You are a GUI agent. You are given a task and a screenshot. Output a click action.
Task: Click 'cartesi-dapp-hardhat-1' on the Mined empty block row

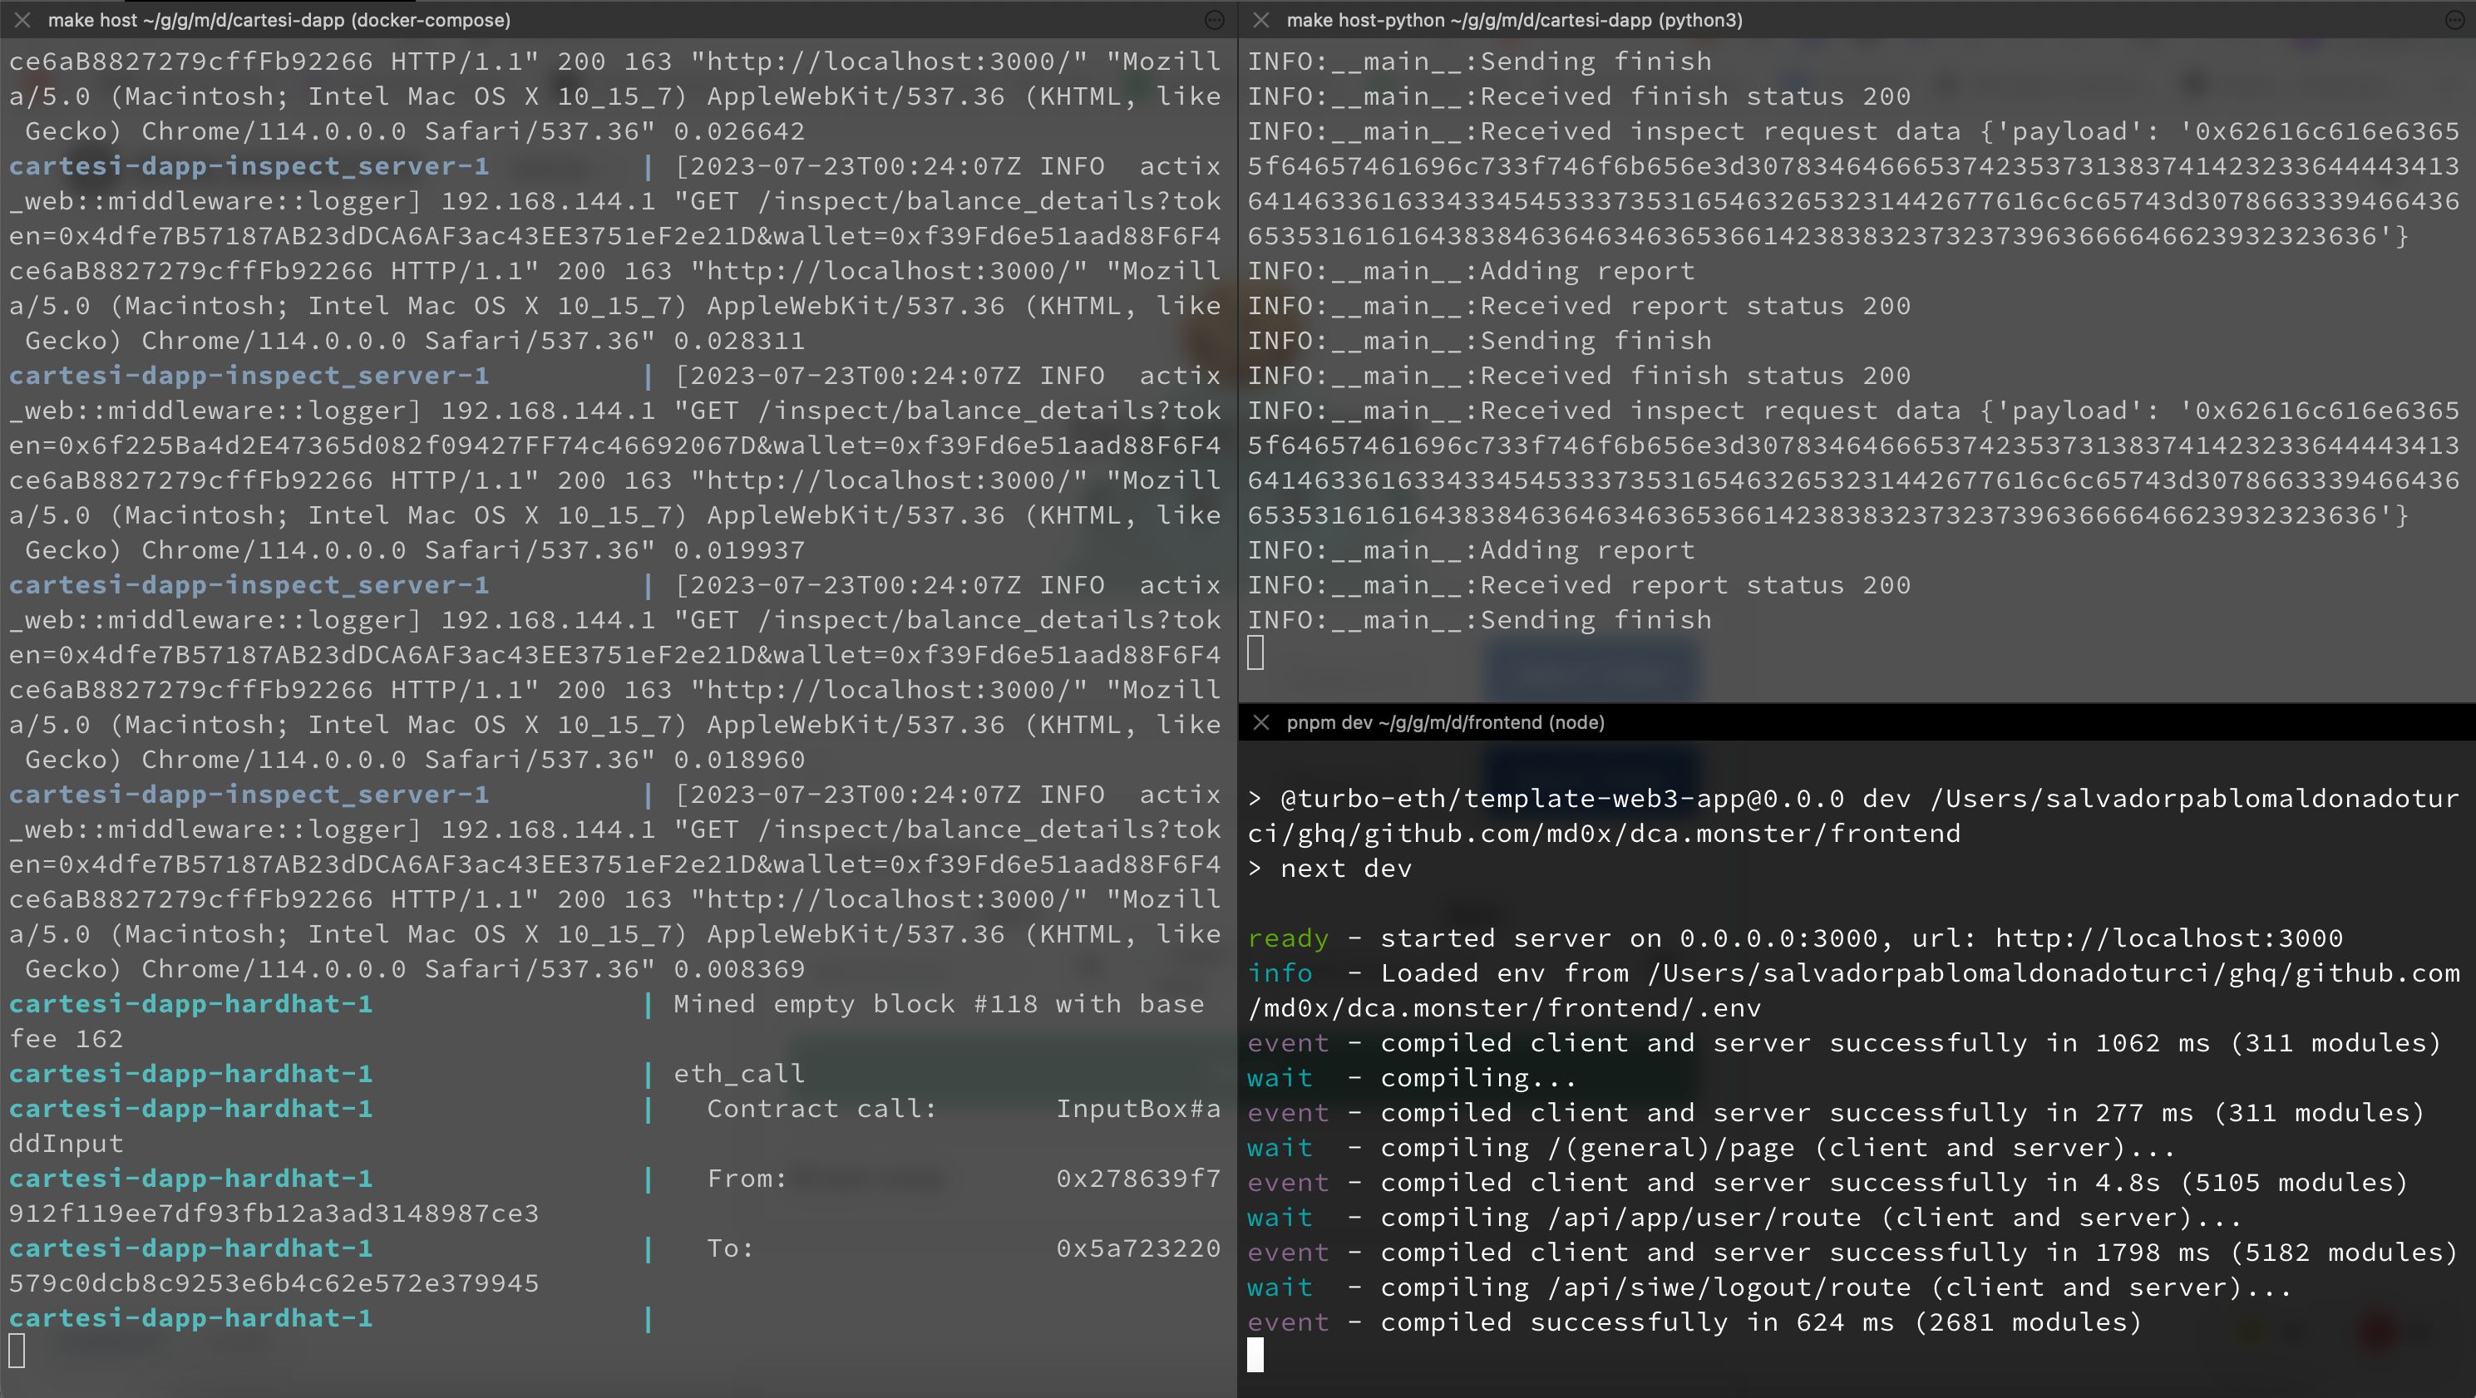click(x=190, y=1004)
